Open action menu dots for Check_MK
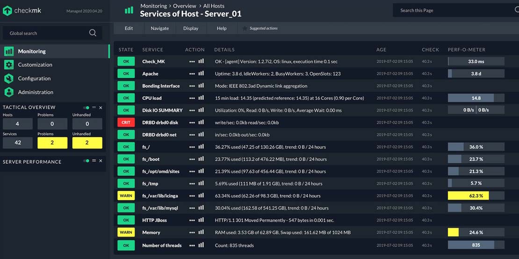This screenshot has width=519, height=259. [192, 62]
